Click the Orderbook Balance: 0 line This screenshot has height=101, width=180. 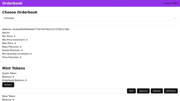[x=14, y=80]
